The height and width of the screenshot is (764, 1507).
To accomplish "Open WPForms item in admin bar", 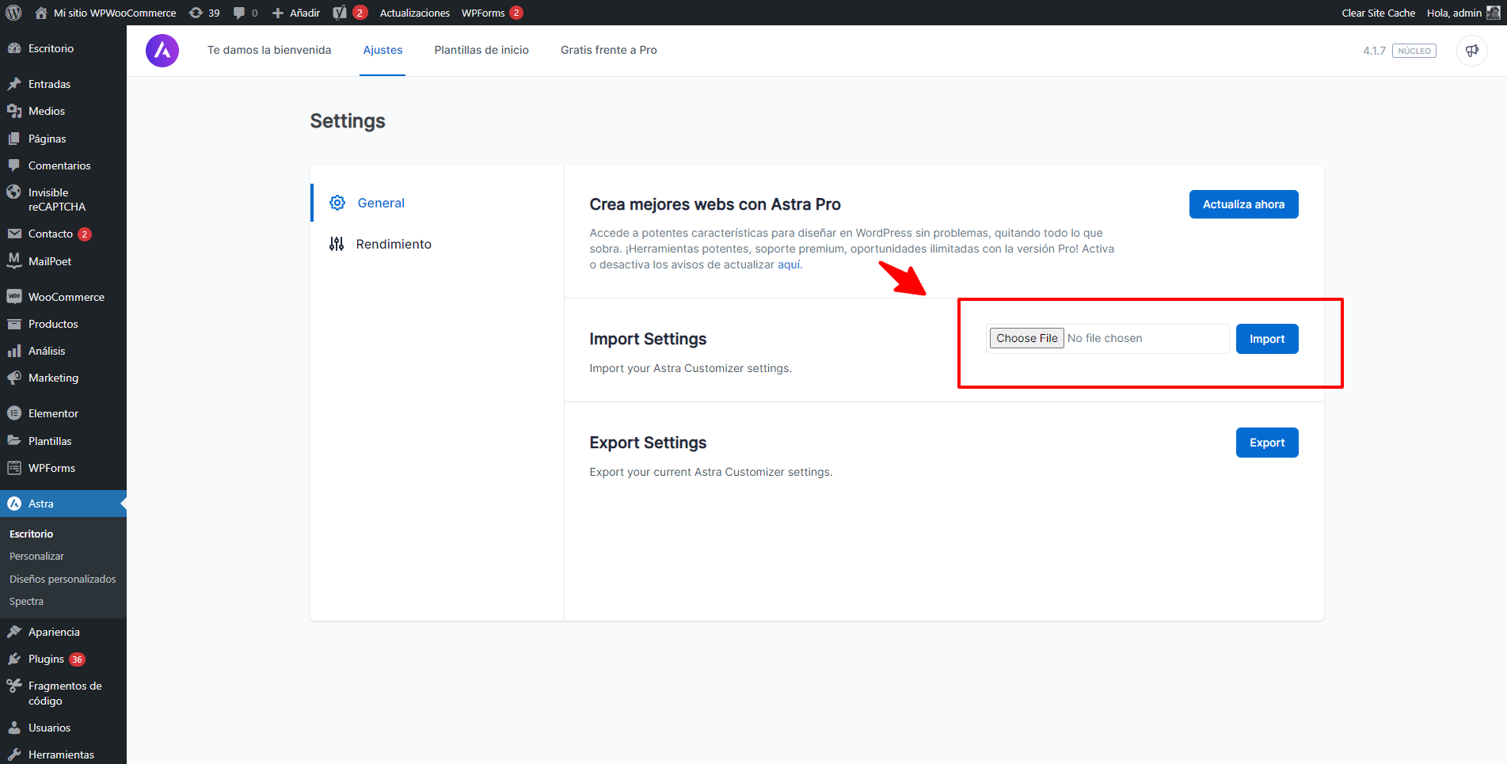I will pos(492,13).
